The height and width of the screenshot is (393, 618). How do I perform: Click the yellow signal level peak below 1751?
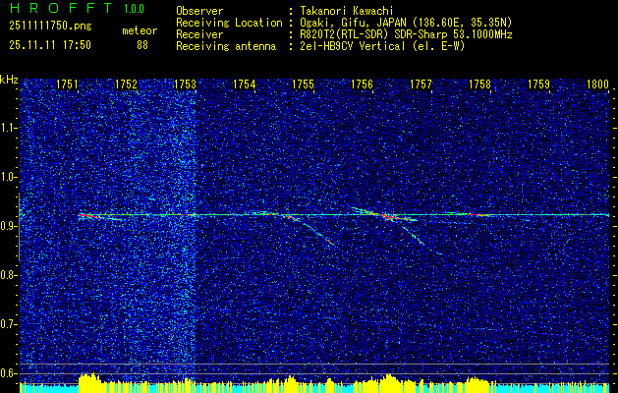(x=87, y=382)
